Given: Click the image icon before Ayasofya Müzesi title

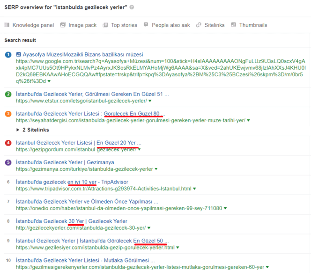Looking at the screenshot, I should [18, 54].
